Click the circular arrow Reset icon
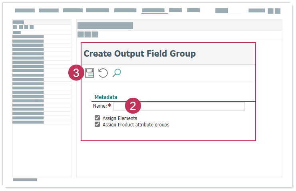Screen dimensions: 296x191 [x=103, y=73]
